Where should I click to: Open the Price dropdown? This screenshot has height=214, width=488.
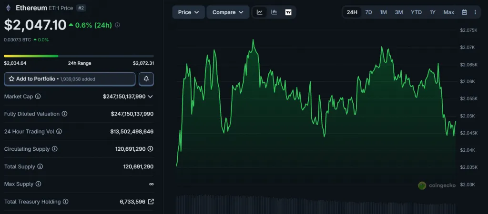(x=189, y=12)
